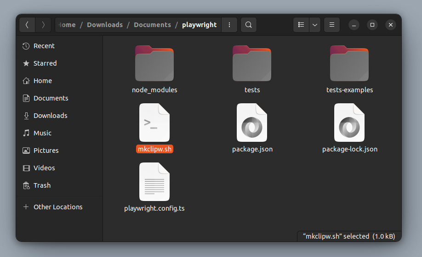
Task: Click the package.json file name
Action: (x=252, y=149)
